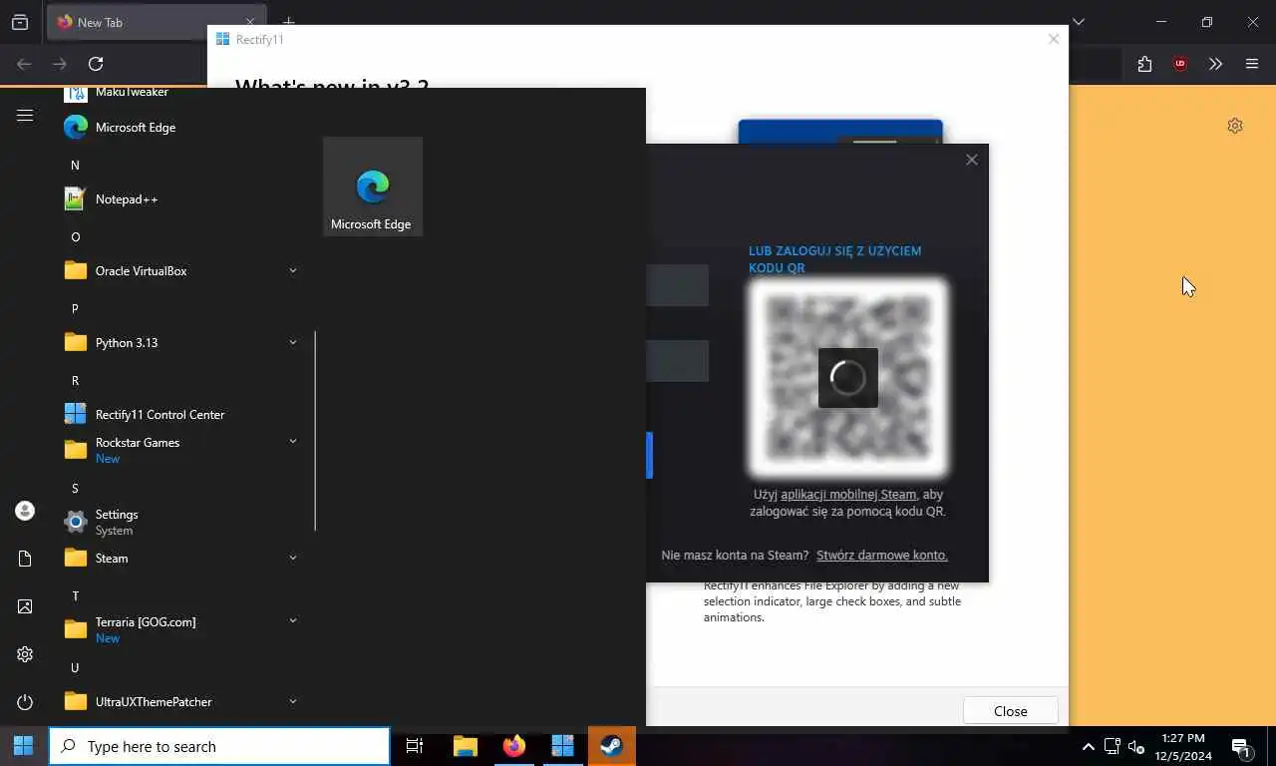Viewport: 1276px width, 766px height.
Task: Click the Start menu hamburger expand icon
Action: point(25,116)
